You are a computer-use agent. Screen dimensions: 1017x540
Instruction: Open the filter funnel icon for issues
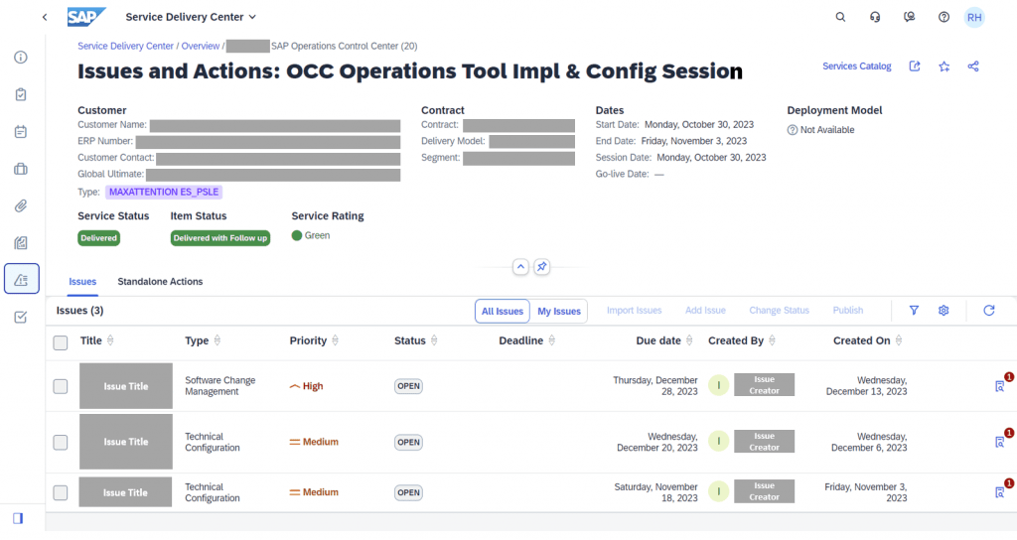pos(914,311)
